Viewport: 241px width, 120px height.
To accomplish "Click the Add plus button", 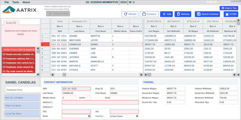I will (166, 14).
